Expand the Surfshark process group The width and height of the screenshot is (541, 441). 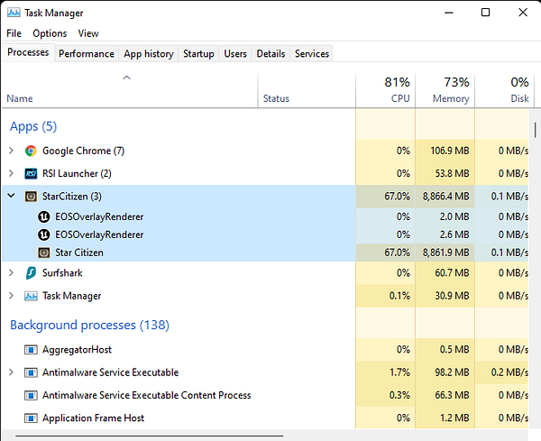pyautogui.click(x=11, y=272)
